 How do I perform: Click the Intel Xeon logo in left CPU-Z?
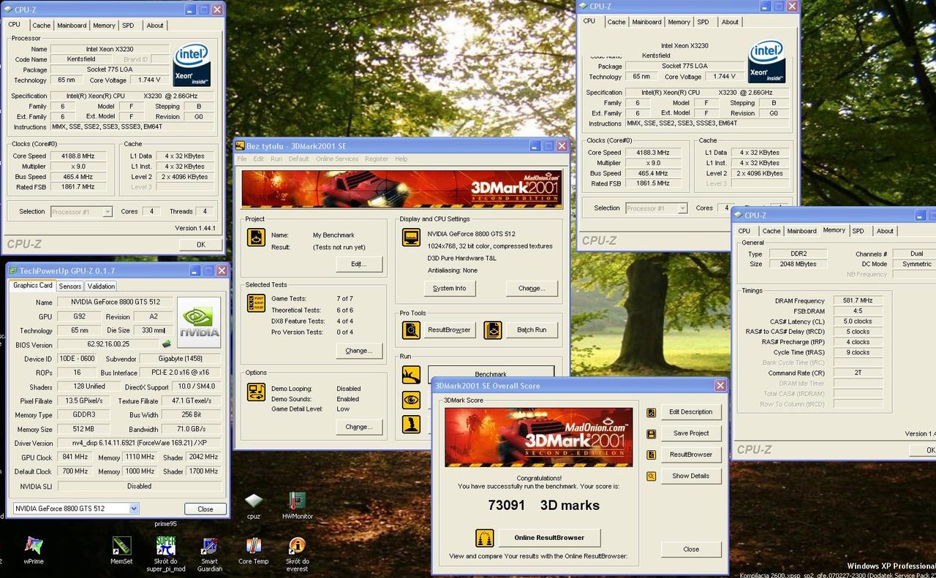192,65
